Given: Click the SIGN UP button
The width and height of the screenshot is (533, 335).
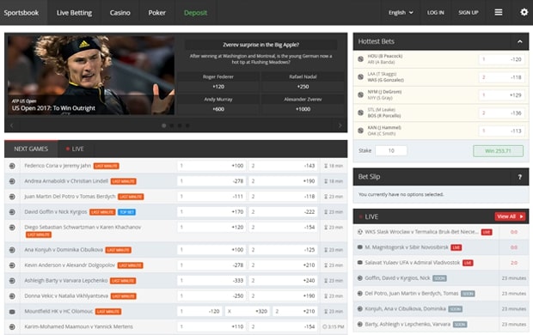Looking at the screenshot, I should (468, 13).
